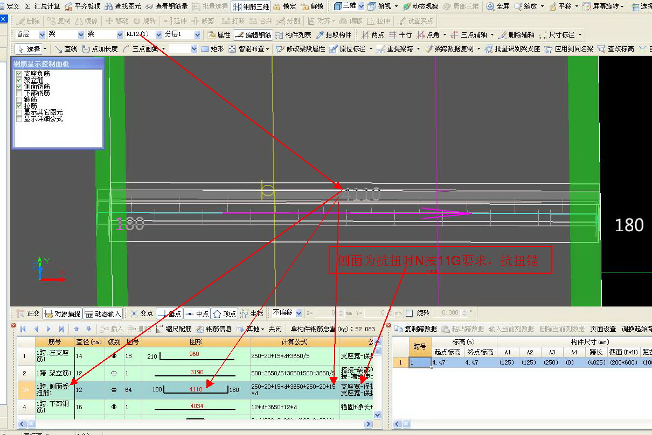Screen dimensions: 652x435
Task: Uncheck 拉筋 tie bar checkbox
Action: click(19, 106)
